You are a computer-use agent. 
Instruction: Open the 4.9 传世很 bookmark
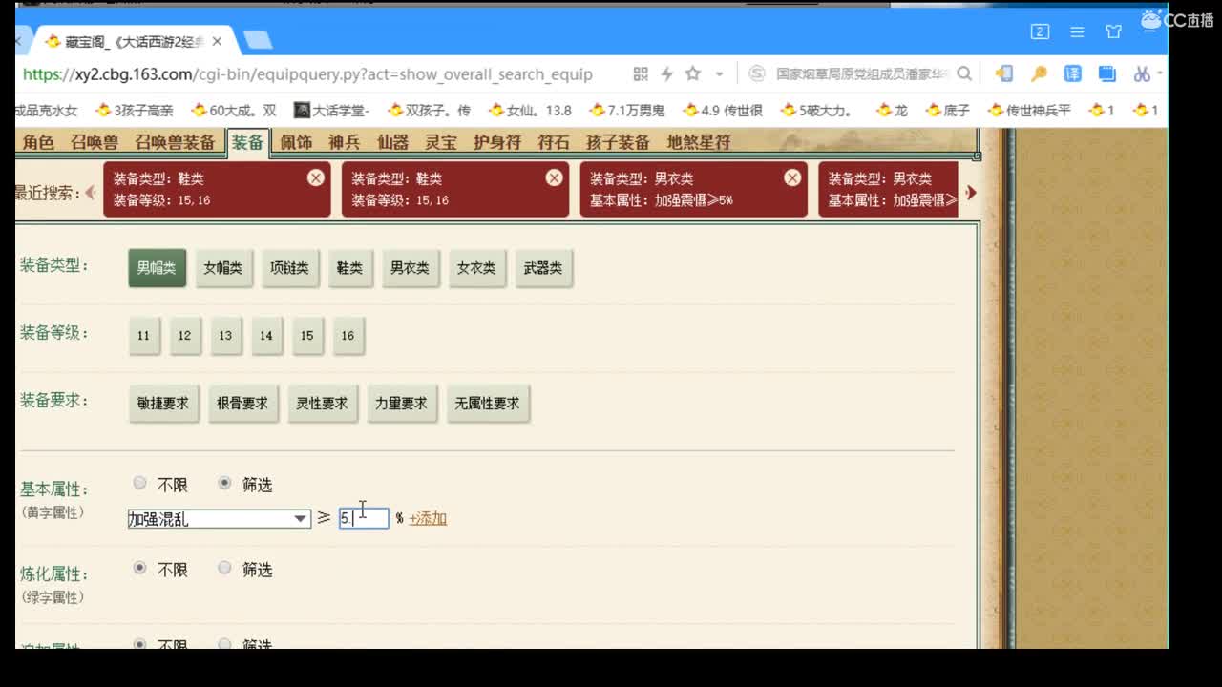click(x=723, y=110)
